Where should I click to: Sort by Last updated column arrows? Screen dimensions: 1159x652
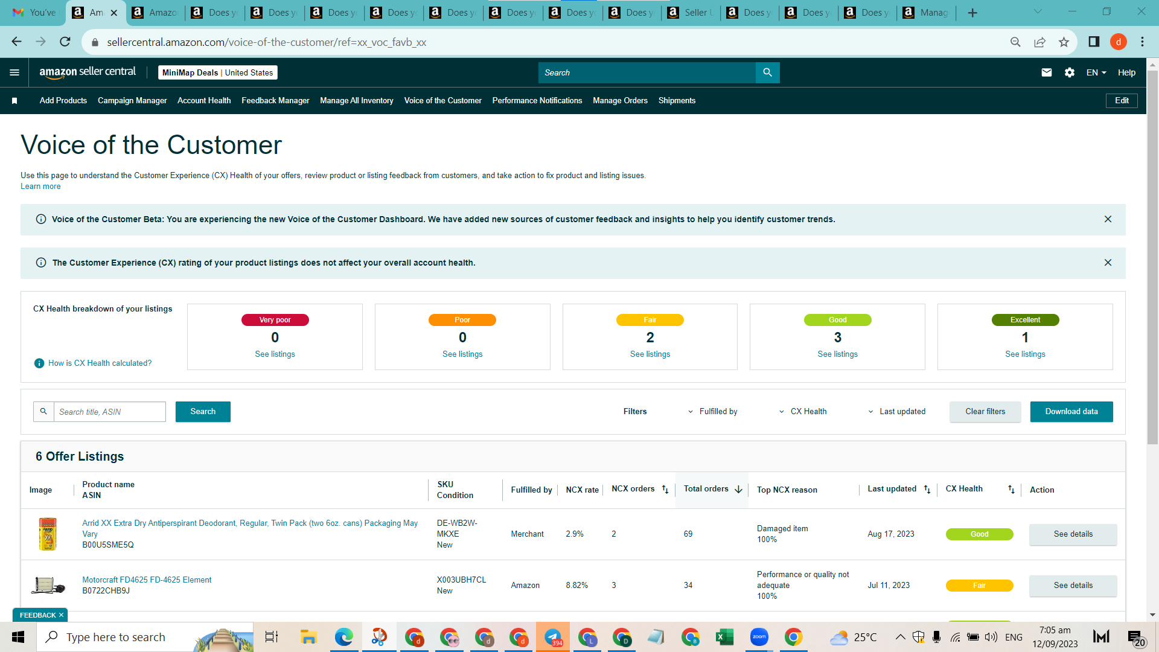[x=927, y=490]
